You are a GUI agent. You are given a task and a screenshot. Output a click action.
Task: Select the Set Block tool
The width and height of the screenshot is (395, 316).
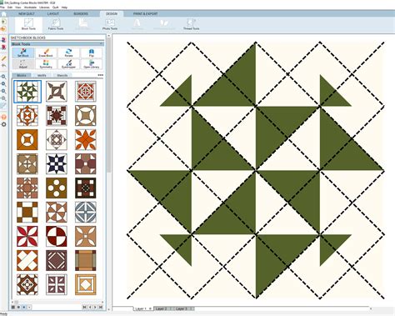pos(23,53)
